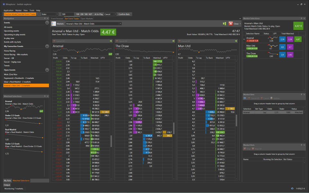The height and width of the screenshot is (193, 309).
Task: Toggle Practice Mode
Action: [x=11, y=14]
